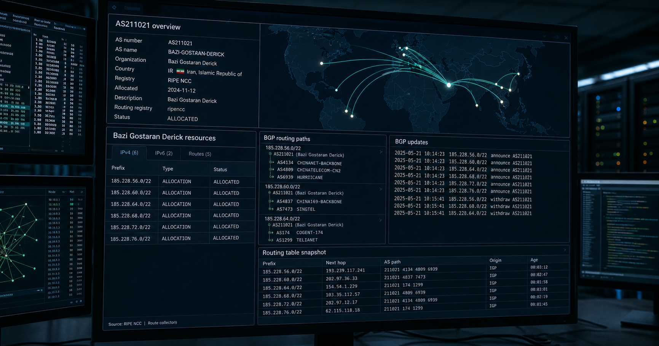Select the AS174 COGENT-174 tree entry

click(299, 233)
